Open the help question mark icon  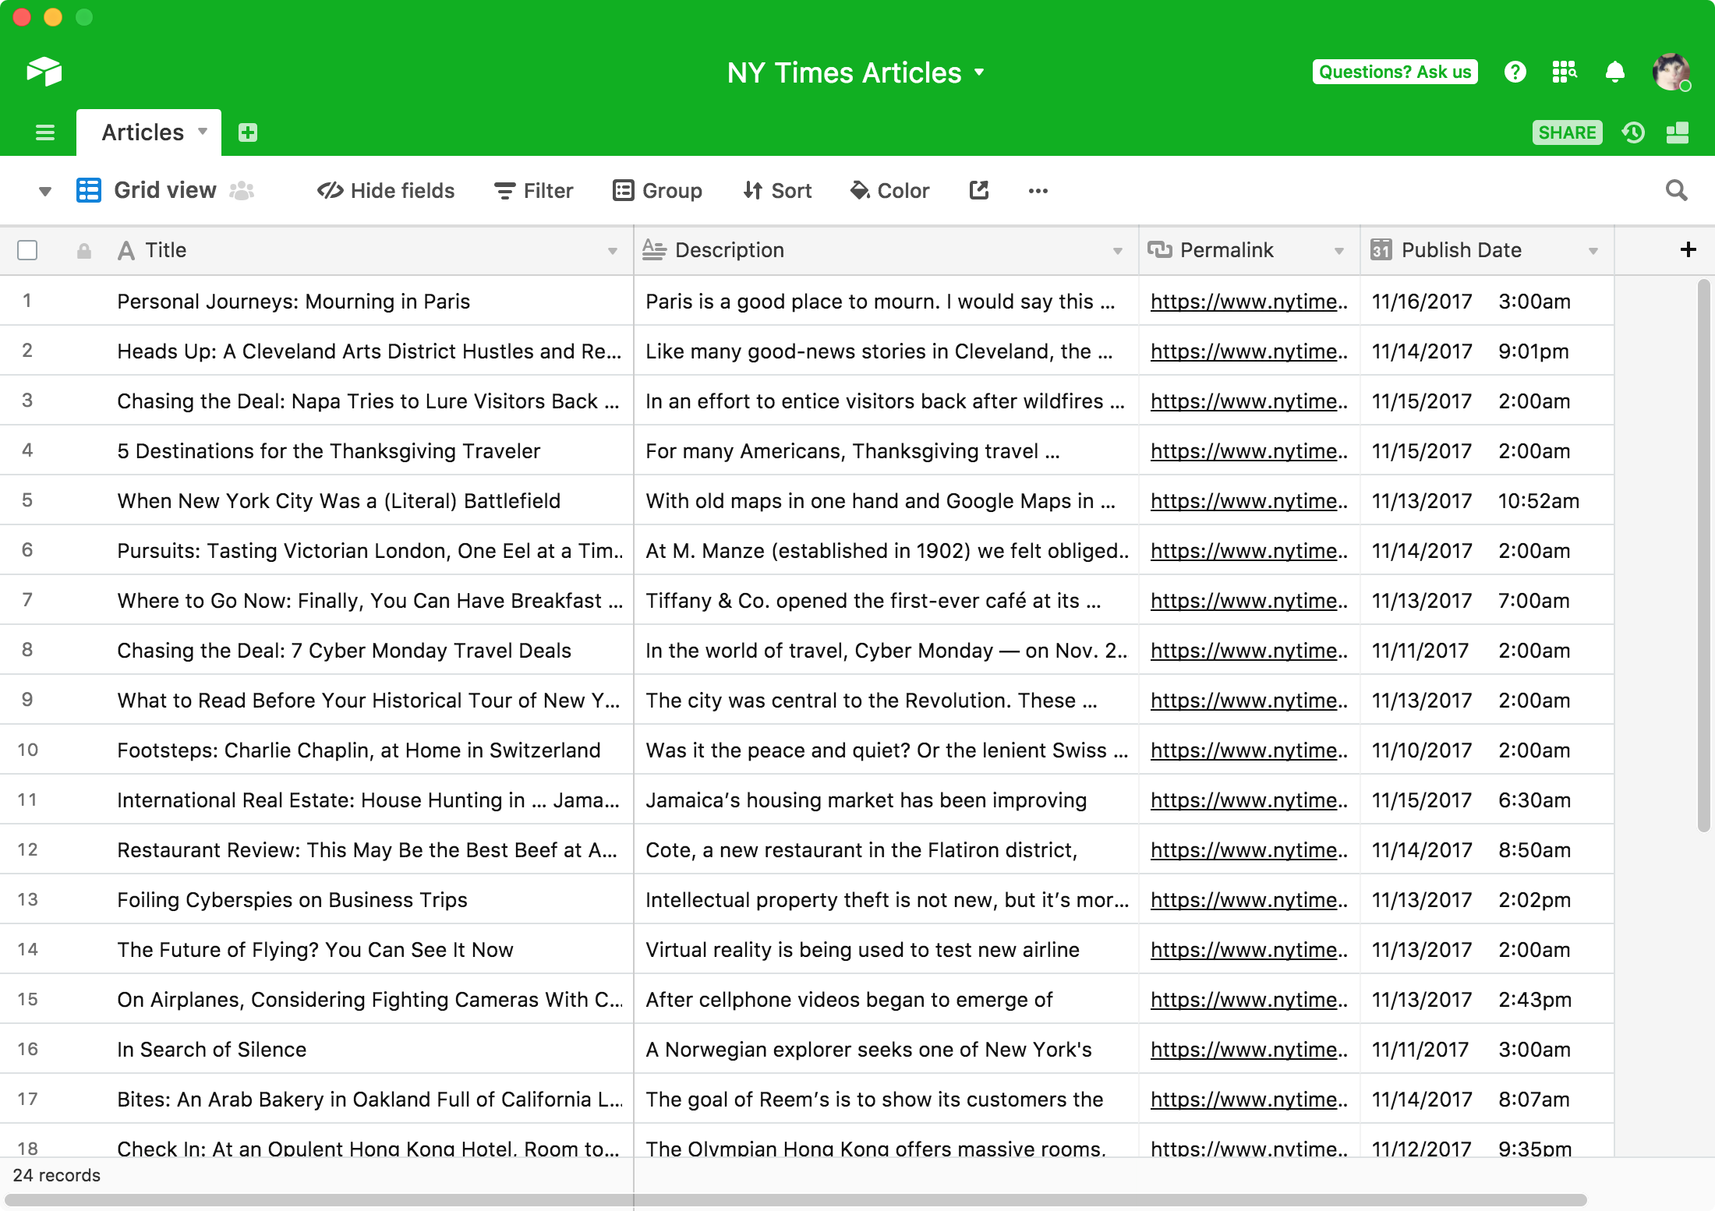[x=1515, y=72]
